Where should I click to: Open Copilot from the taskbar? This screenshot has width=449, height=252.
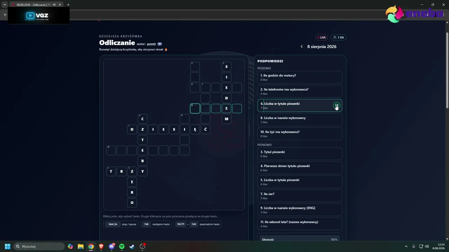pos(71,246)
